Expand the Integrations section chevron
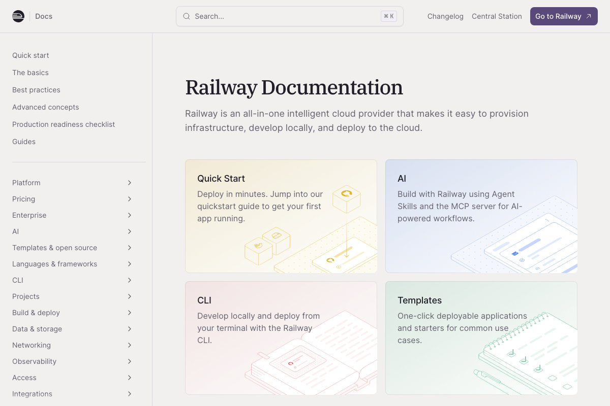Viewport: 610px width, 406px height. coord(130,394)
